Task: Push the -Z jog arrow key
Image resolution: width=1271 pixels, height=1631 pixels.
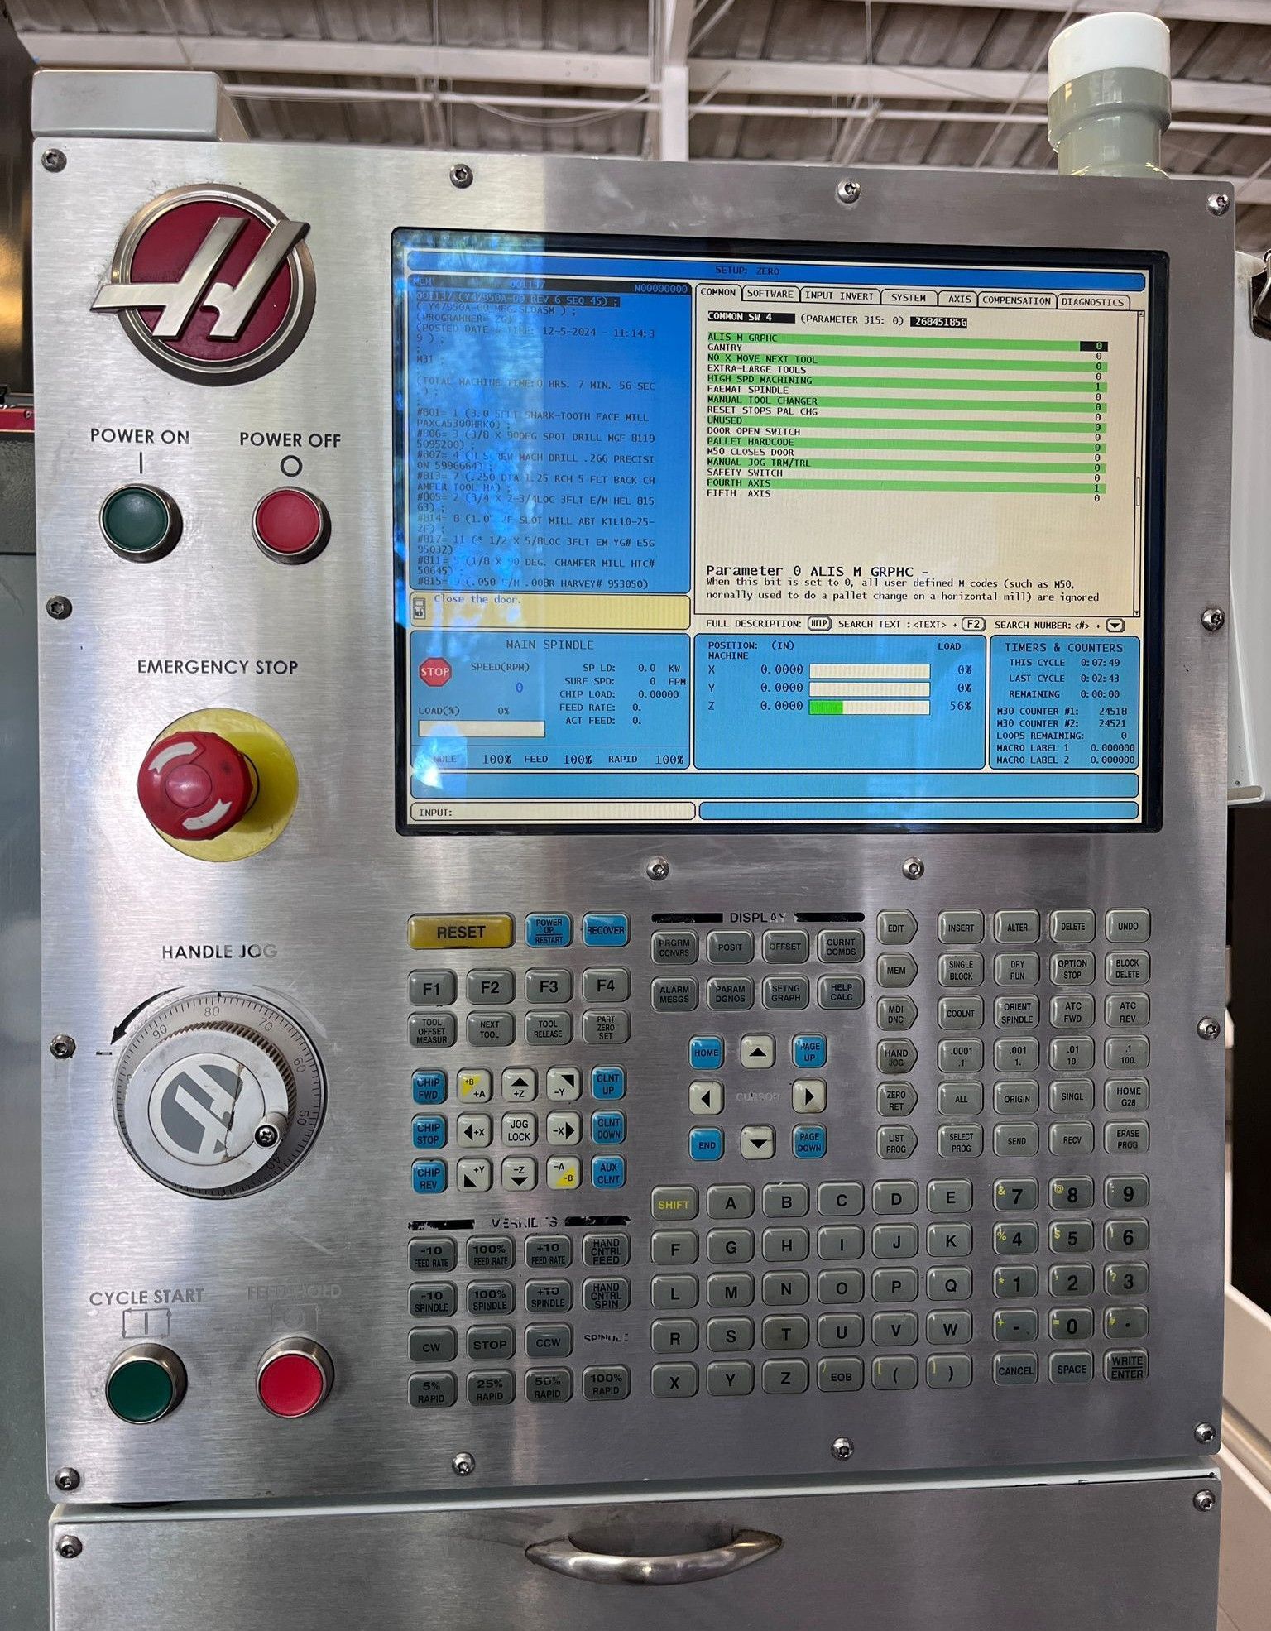Action: tap(519, 1175)
